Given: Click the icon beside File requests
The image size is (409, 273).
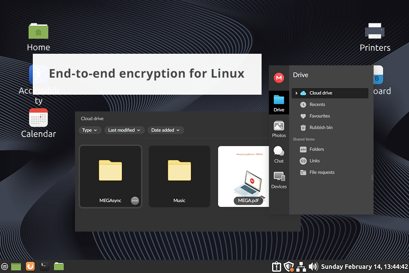Looking at the screenshot, I should click(303, 172).
